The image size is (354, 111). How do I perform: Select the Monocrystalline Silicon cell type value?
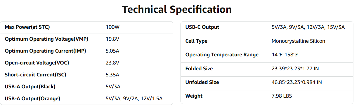coord(298,41)
